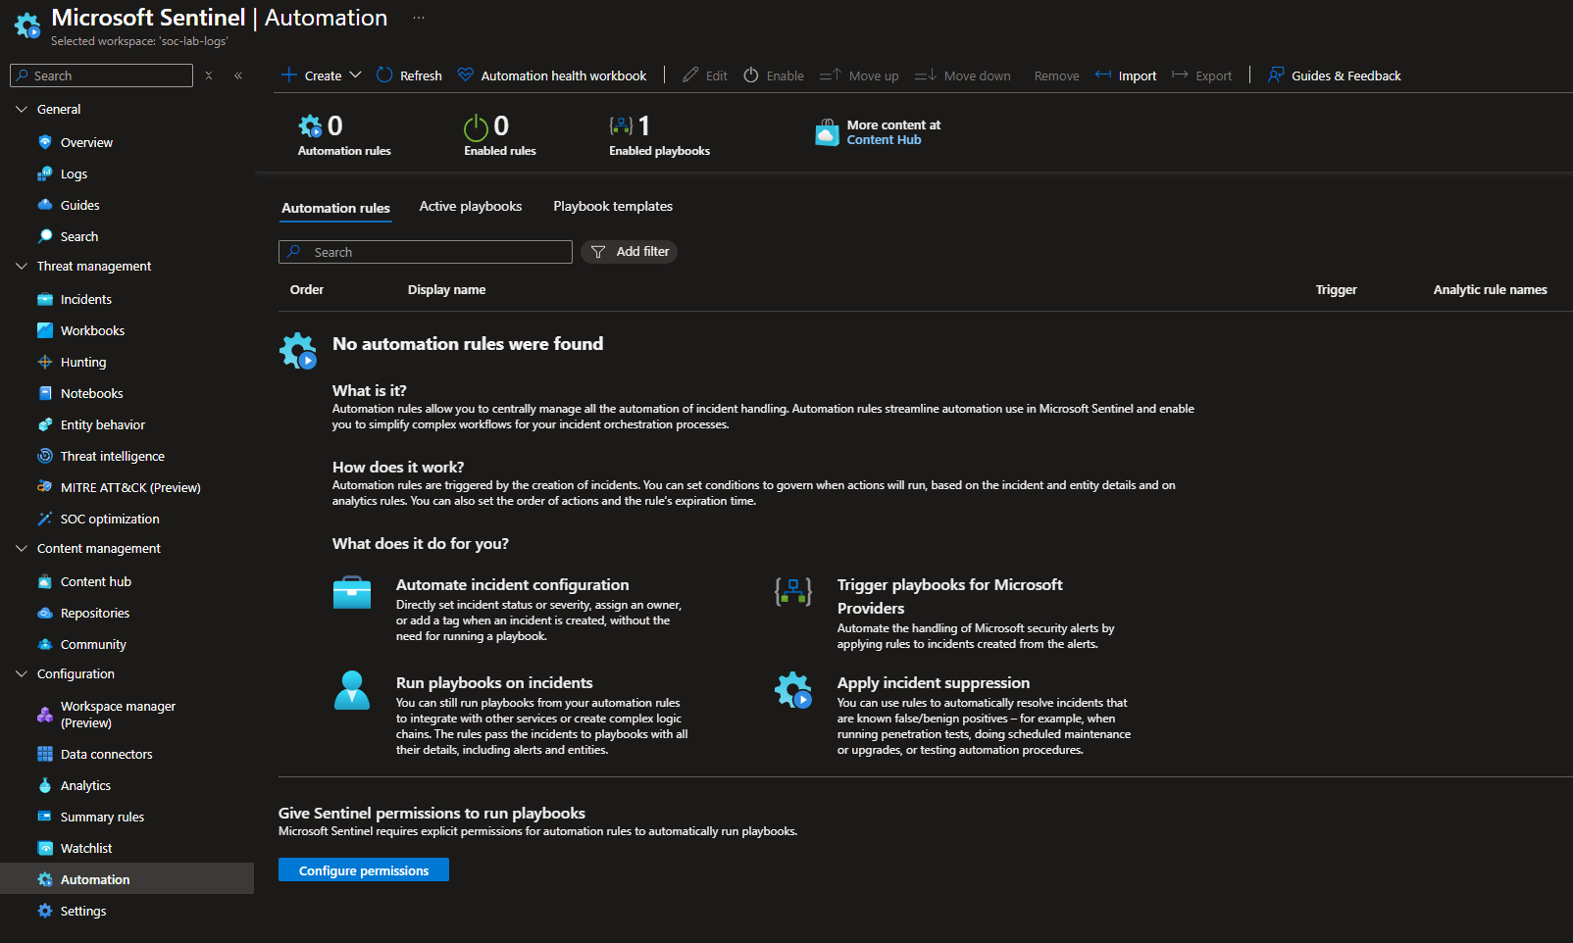This screenshot has width=1573, height=943.
Task: Collapse the Threat management section
Action: point(22,266)
